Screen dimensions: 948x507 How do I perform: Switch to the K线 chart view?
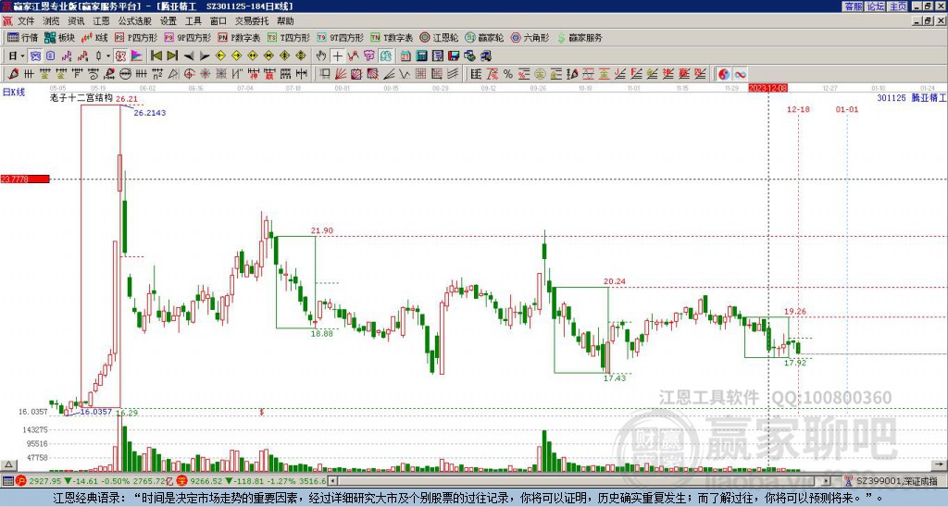[94, 37]
